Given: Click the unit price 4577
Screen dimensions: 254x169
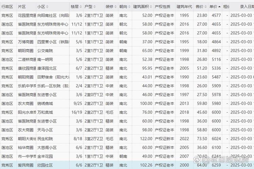Looking at the screenshot, I should click(x=216, y=16).
